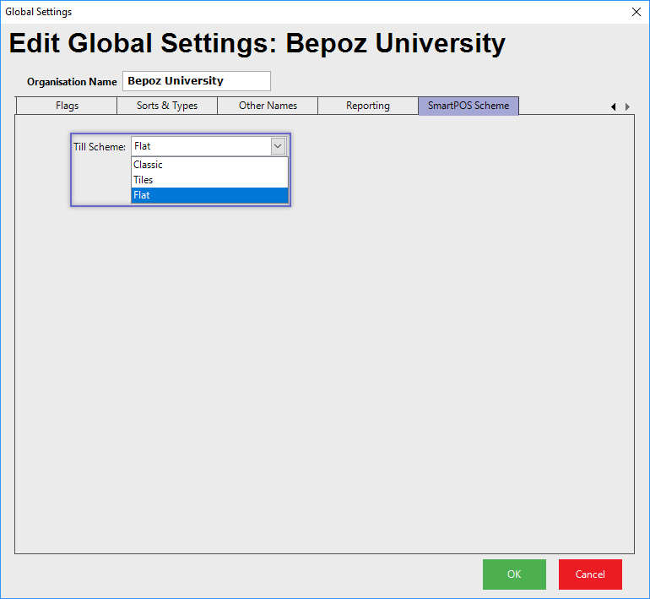This screenshot has height=599, width=650.
Task: Click the Organisation Name label
Action: [x=72, y=82]
